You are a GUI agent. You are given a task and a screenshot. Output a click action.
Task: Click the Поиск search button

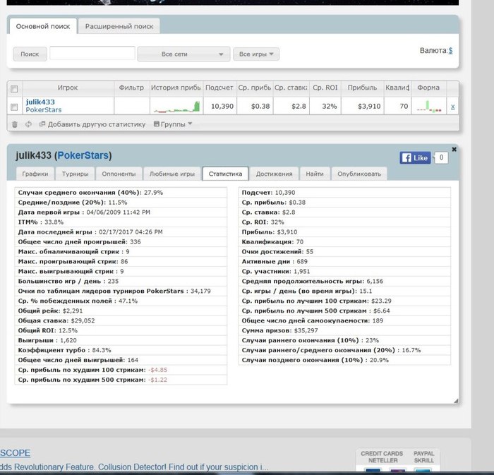[x=30, y=54]
